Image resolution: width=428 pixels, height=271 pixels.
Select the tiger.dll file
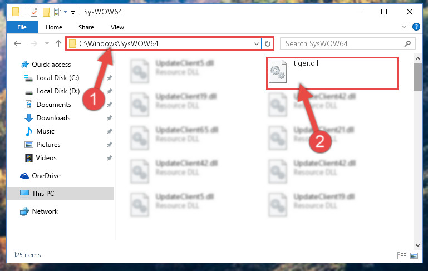click(x=332, y=73)
